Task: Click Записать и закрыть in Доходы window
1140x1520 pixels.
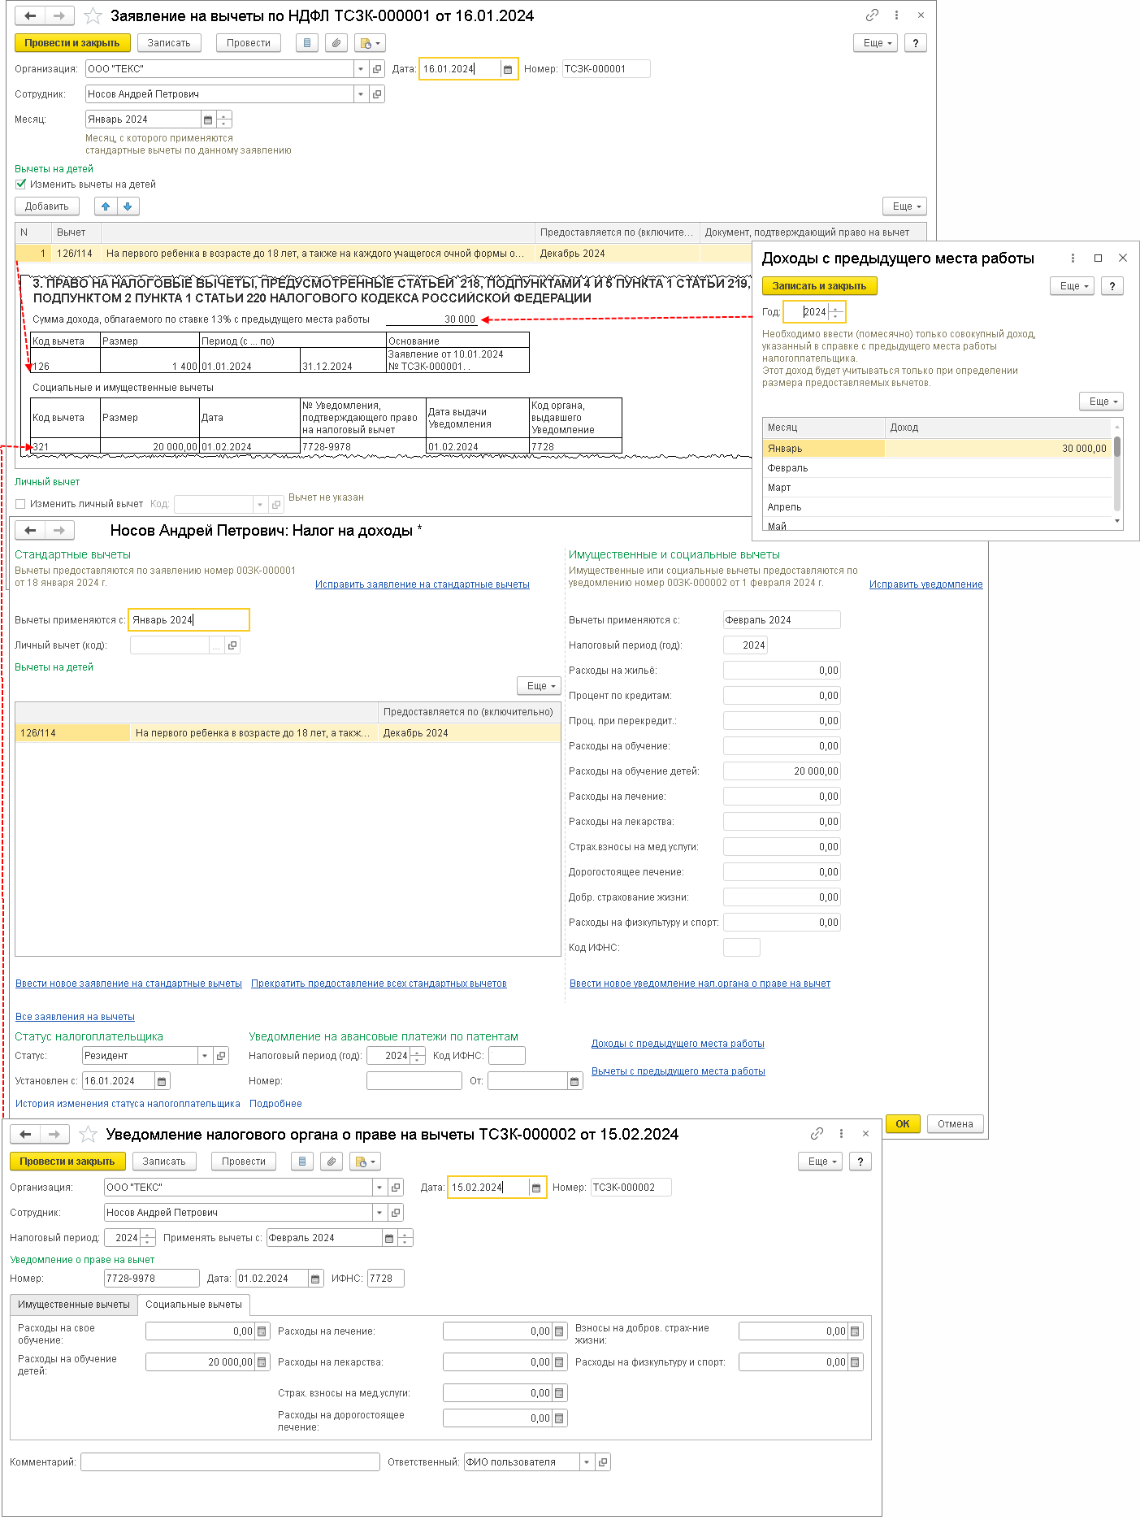Action: 819,286
